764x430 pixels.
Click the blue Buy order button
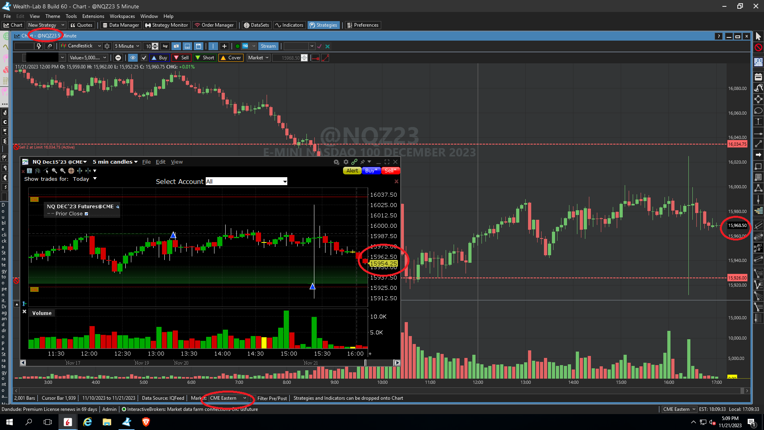pyautogui.click(x=159, y=58)
